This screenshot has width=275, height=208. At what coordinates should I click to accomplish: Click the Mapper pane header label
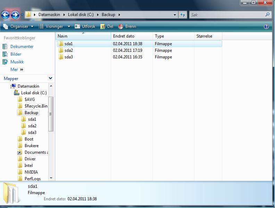coord(11,79)
